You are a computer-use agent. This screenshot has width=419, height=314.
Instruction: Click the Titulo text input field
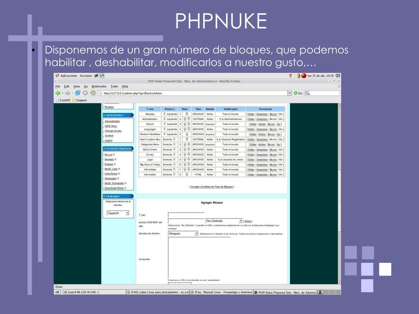coord(186,215)
